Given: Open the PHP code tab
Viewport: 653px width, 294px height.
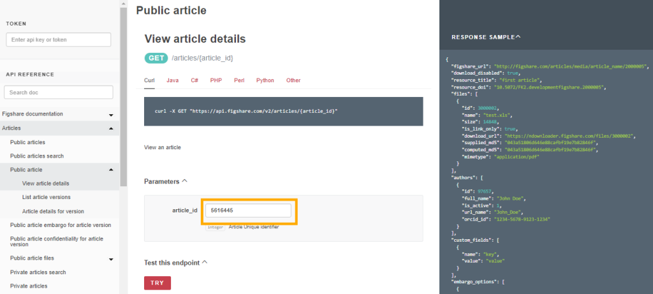Looking at the screenshot, I should (216, 80).
